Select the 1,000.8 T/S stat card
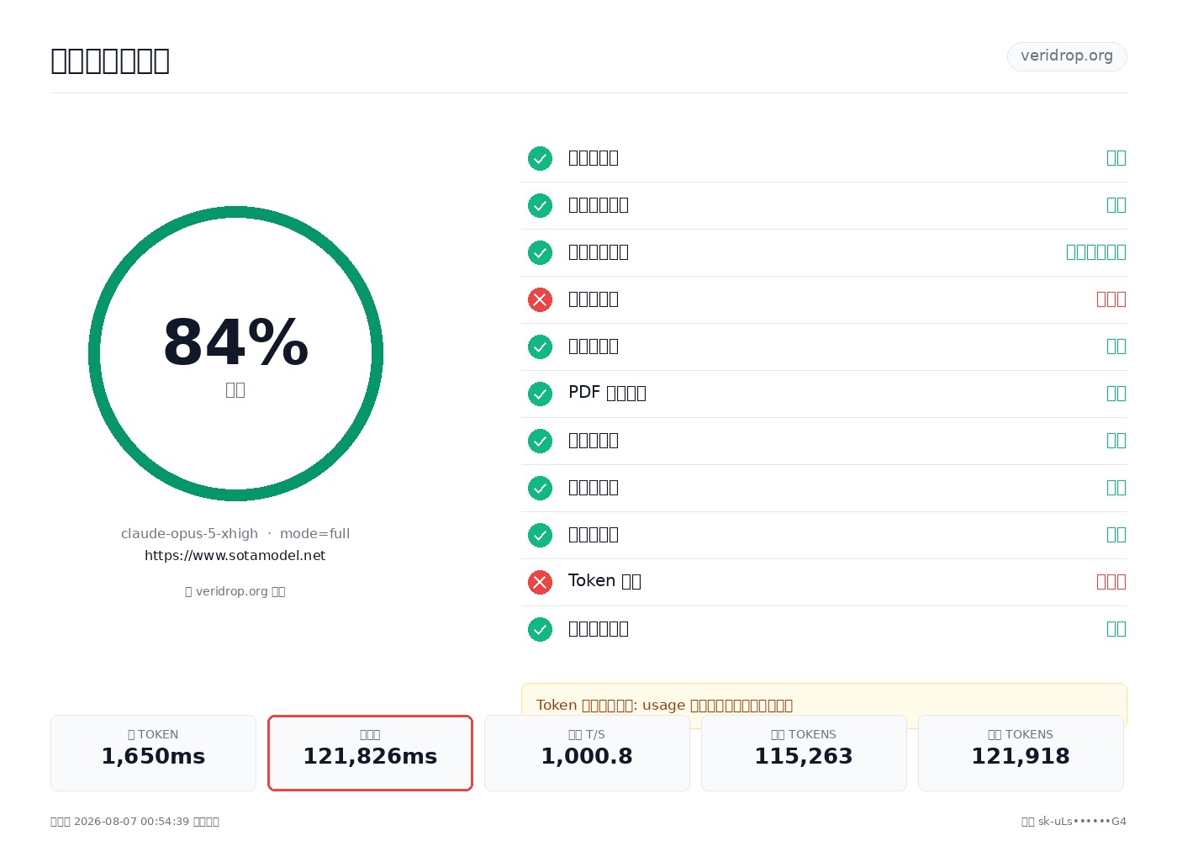 [x=587, y=753]
